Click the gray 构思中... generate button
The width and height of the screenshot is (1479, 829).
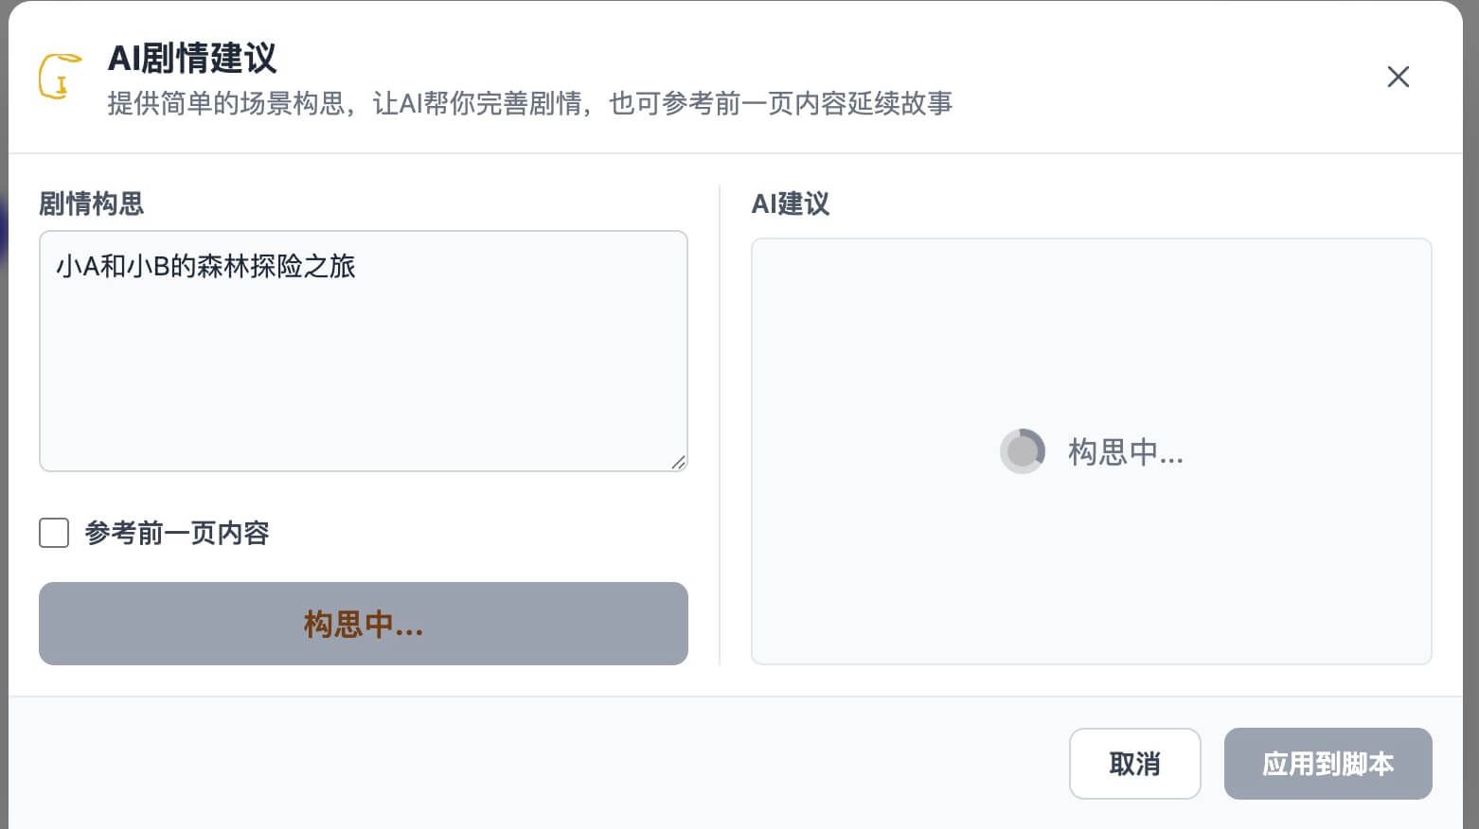pos(363,624)
